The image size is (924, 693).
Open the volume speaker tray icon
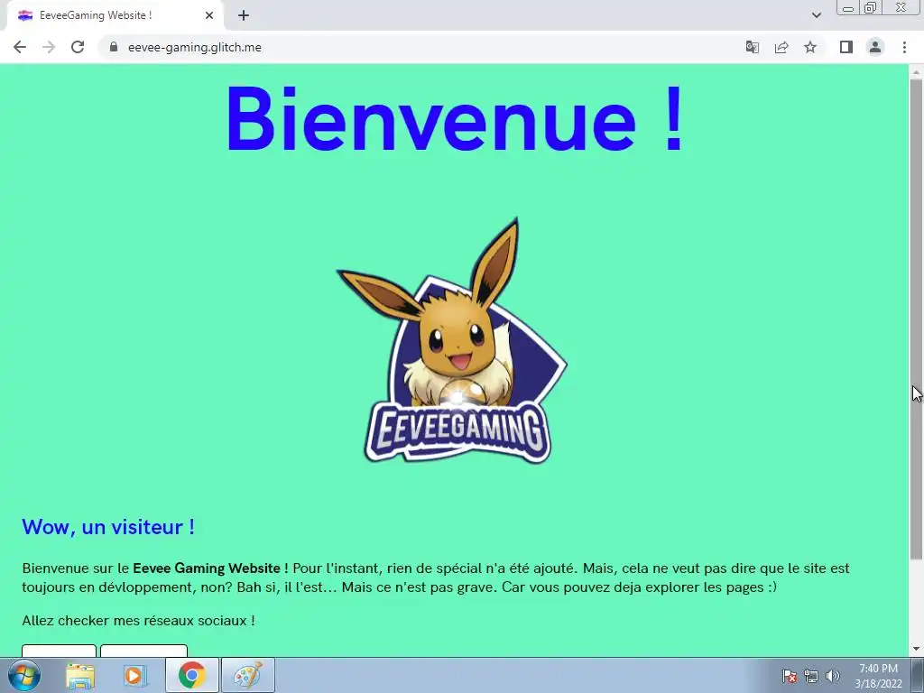pyautogui.click(x=833, y=676)
